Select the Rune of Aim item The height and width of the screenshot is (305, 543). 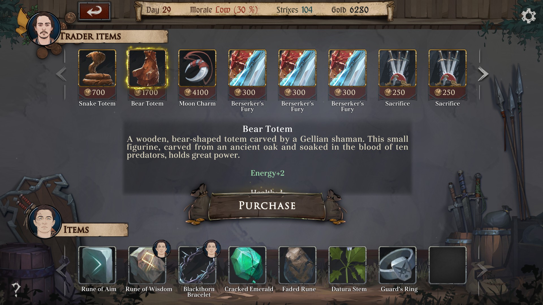[x=97, y=265]
